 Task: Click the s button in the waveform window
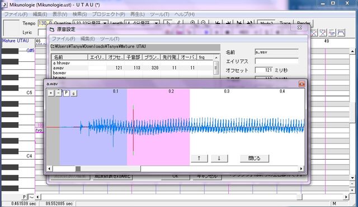tap(73, 93)
